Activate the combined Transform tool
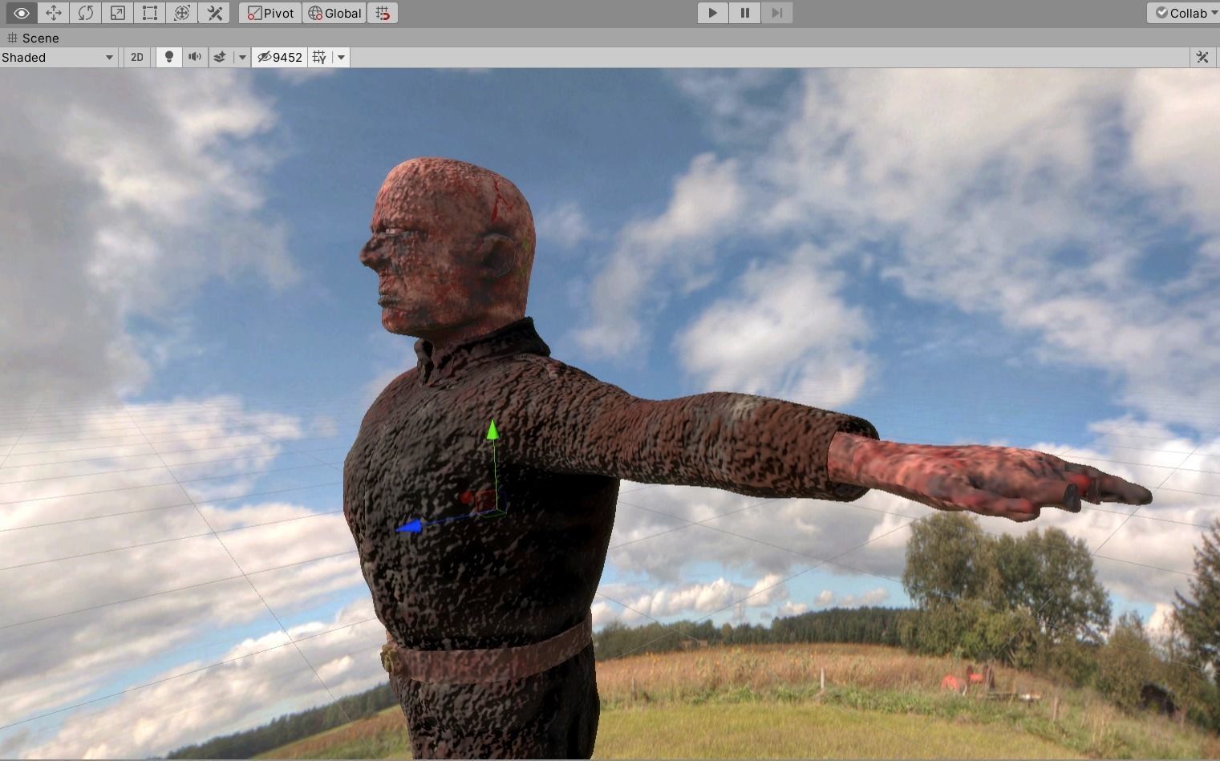The height and width of the screenshot is (761, 1220). [182, 13]
